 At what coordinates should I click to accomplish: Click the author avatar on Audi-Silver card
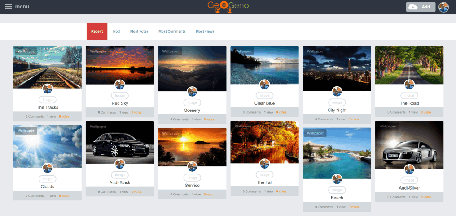pyautogui.click(x=409, y=169)
